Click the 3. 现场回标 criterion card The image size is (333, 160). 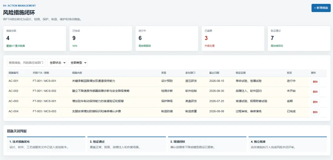pyautogui.click(x=207, y=144)
